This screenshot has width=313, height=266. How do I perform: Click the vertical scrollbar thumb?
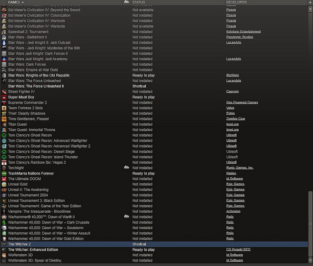(x=311, y=223)
